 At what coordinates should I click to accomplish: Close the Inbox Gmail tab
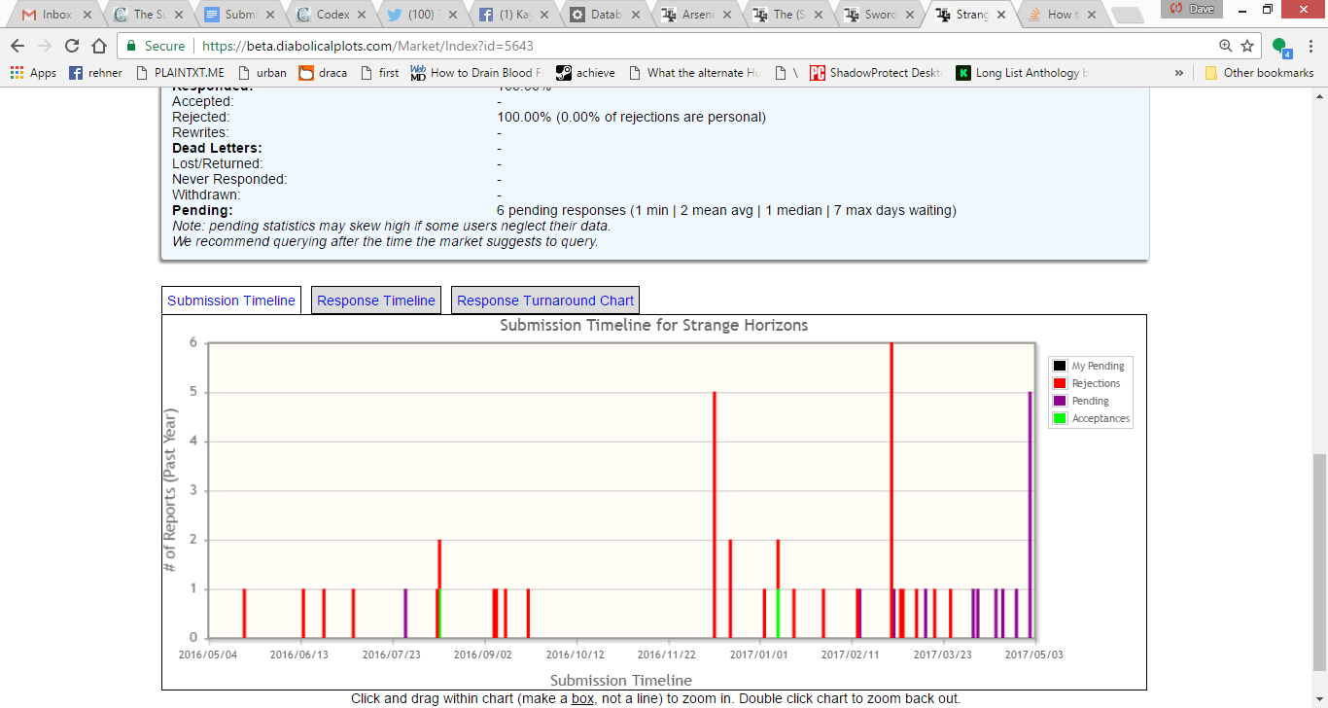[x=87, y=15]
